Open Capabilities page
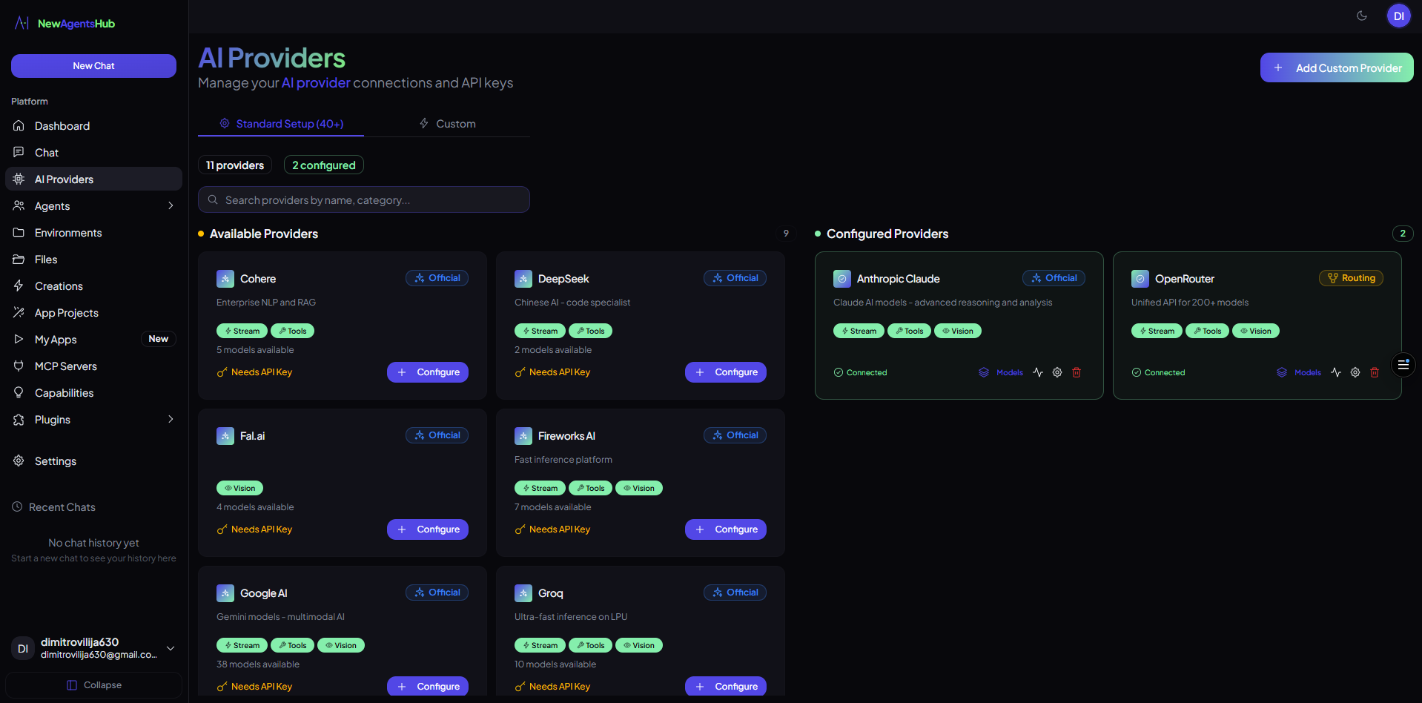Image resolution: width=1422 pixels, height=703 pixels. pos(93,393)
